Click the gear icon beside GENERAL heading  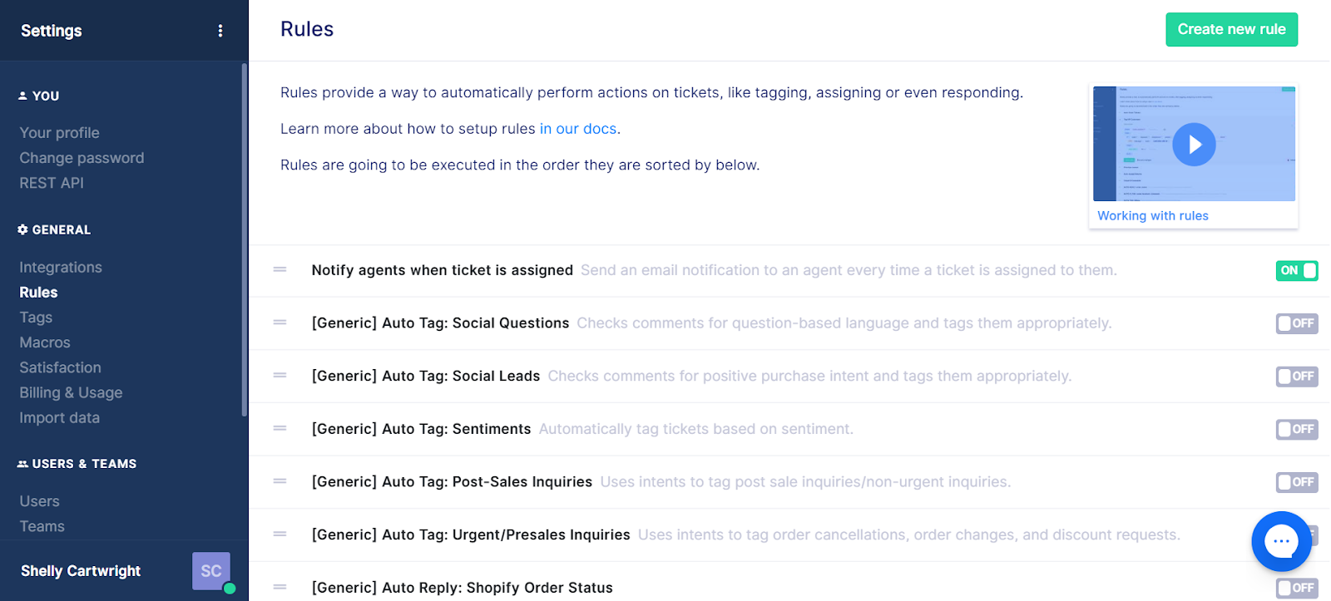click(22, 229)
